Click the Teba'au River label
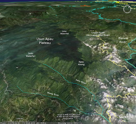This screenshot has height=124, width=136. tap(110, 83)
